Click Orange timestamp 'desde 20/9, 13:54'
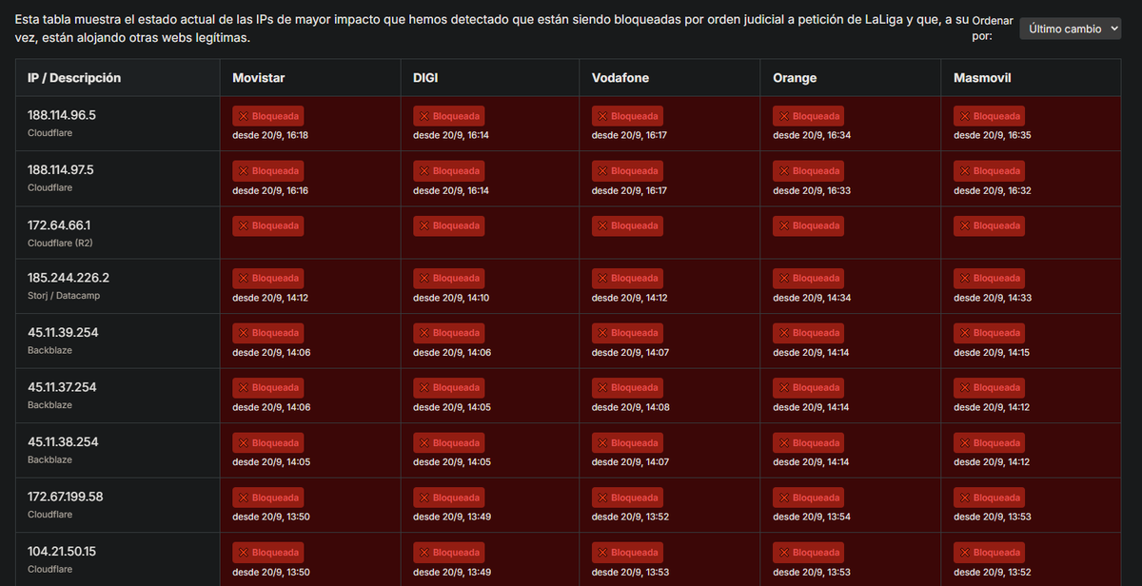 [x=812, y=518]
